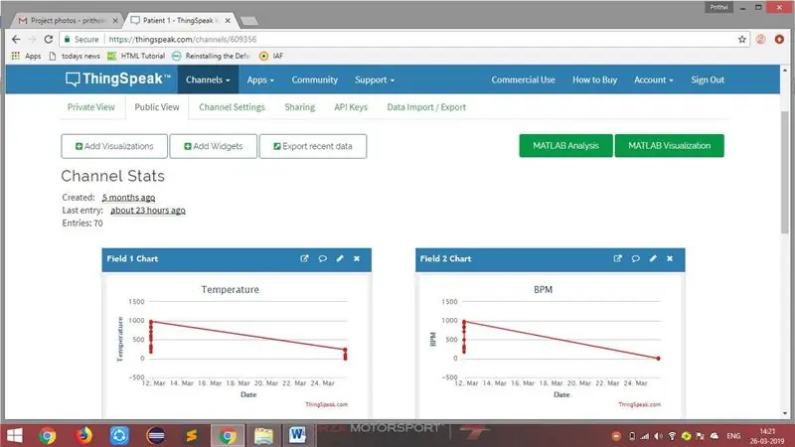Open the HTML Tutorial bookmark
Screen dimensions: 795x447
(x=136, y=56)
